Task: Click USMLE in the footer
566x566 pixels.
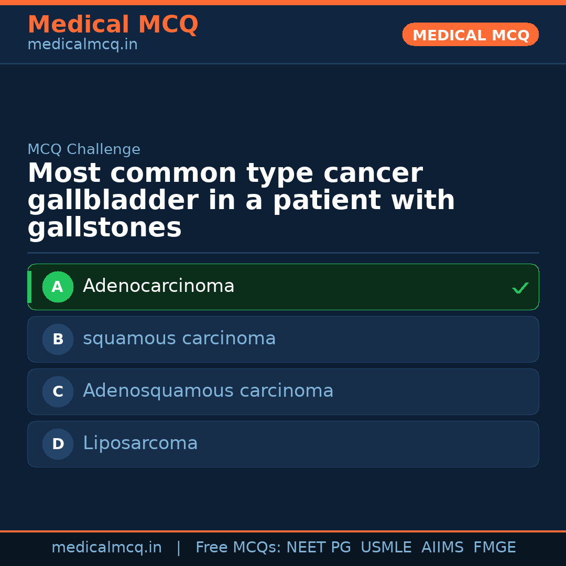Action: tap(386, 548)
